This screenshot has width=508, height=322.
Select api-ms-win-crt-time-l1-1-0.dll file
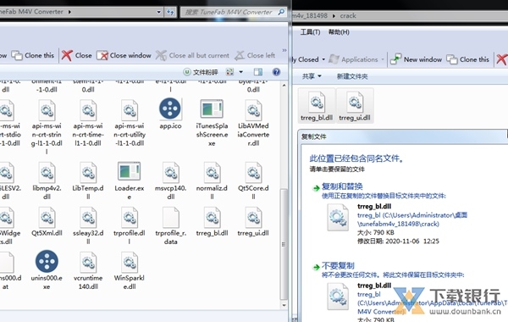[x=88, y=122]
